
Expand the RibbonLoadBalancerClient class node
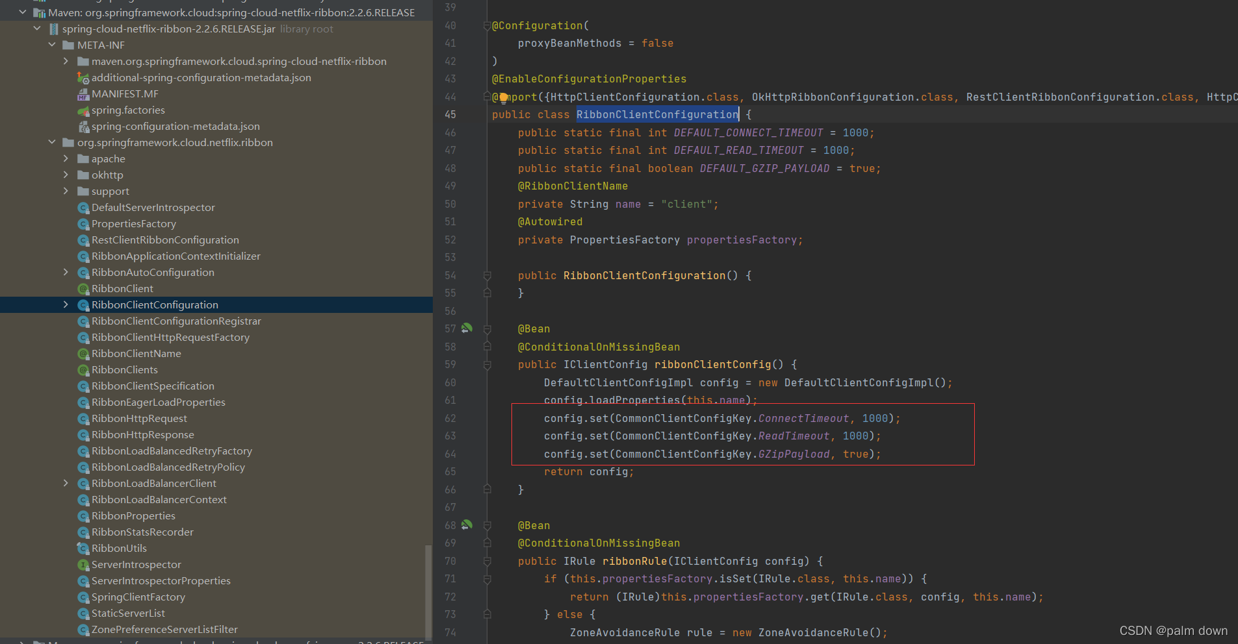point(66,483)
